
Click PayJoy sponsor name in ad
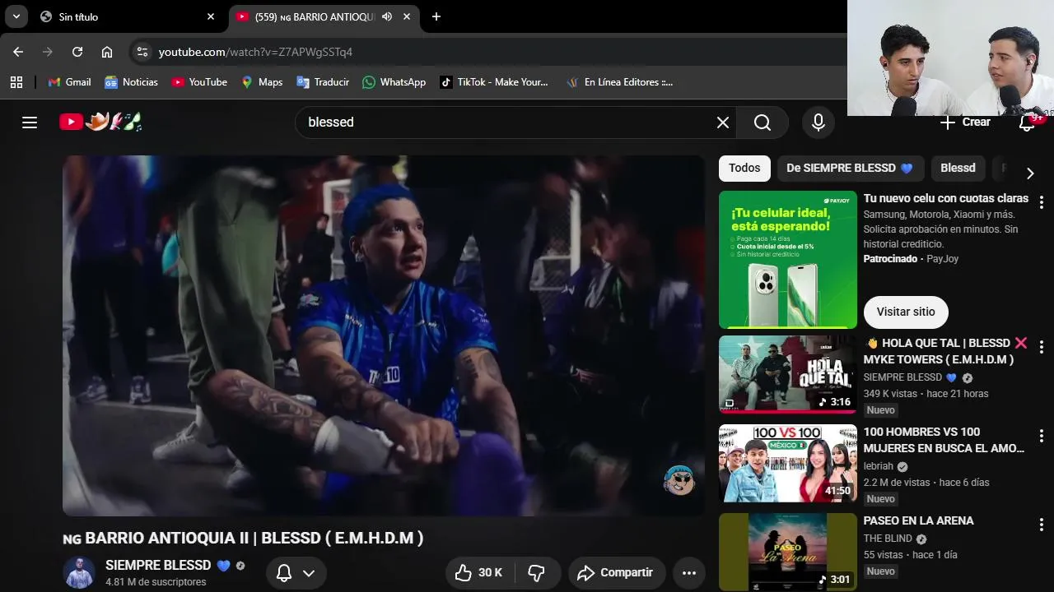[943, 259]
